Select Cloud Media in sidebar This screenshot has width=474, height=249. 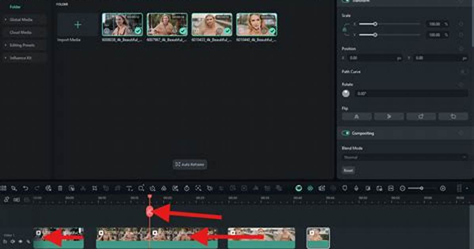coord(21,33)
